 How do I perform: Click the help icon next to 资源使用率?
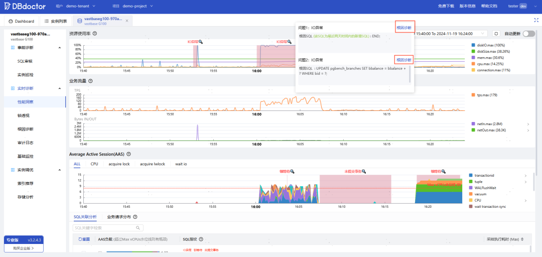(95, 34)
